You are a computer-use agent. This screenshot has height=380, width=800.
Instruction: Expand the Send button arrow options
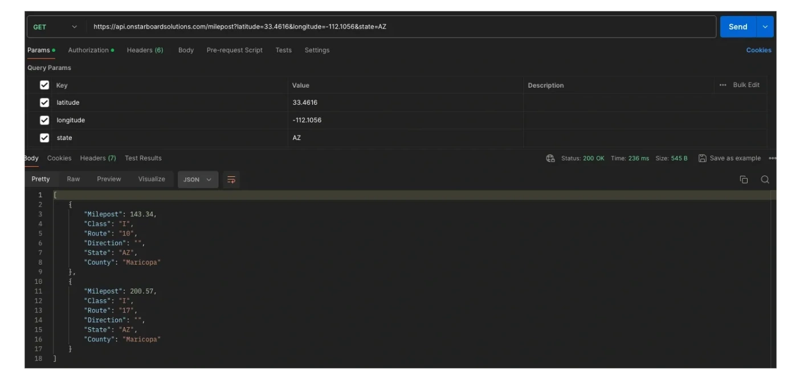(x=765, y=27)
